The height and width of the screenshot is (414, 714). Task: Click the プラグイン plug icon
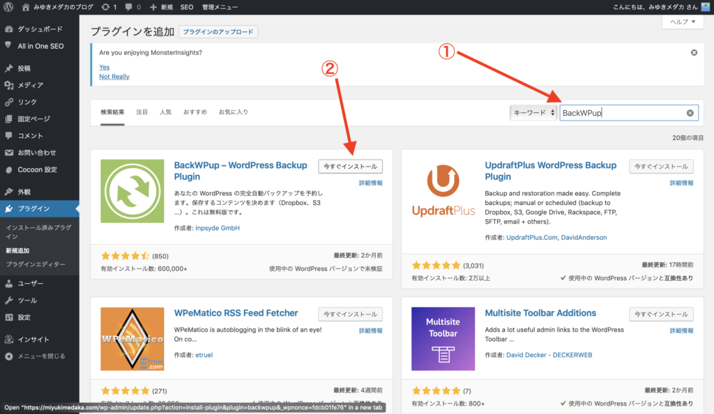tap(8, 209)
